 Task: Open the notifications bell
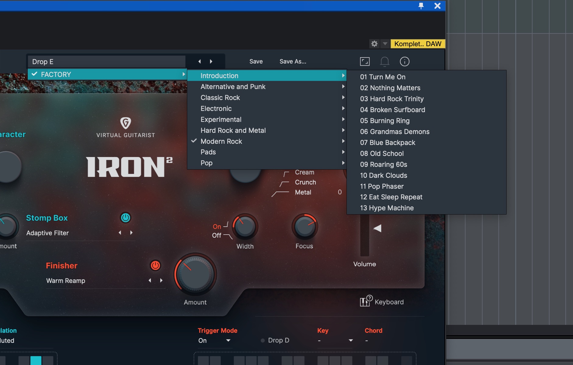pos(385,61)
